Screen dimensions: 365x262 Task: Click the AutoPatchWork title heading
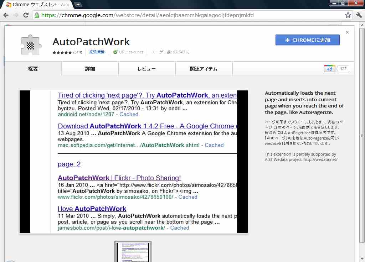pos(91,42)
